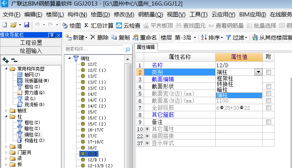Viewport: 292px width, 168px height.
Task: Click the new file icon in toolbar
Action: (x=4, y=25)
